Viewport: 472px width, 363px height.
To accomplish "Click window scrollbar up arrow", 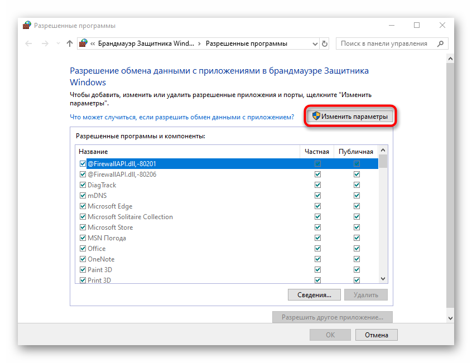I will pyautogui.click(x=450, y=59).
